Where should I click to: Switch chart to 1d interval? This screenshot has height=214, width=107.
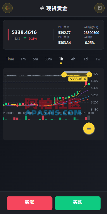click(x=85, y=59)
